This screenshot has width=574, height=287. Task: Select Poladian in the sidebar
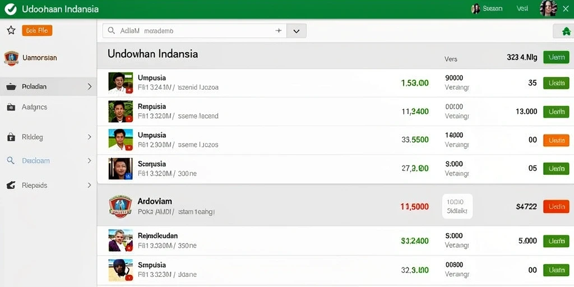pyautogui.click(x=48, y=87)
